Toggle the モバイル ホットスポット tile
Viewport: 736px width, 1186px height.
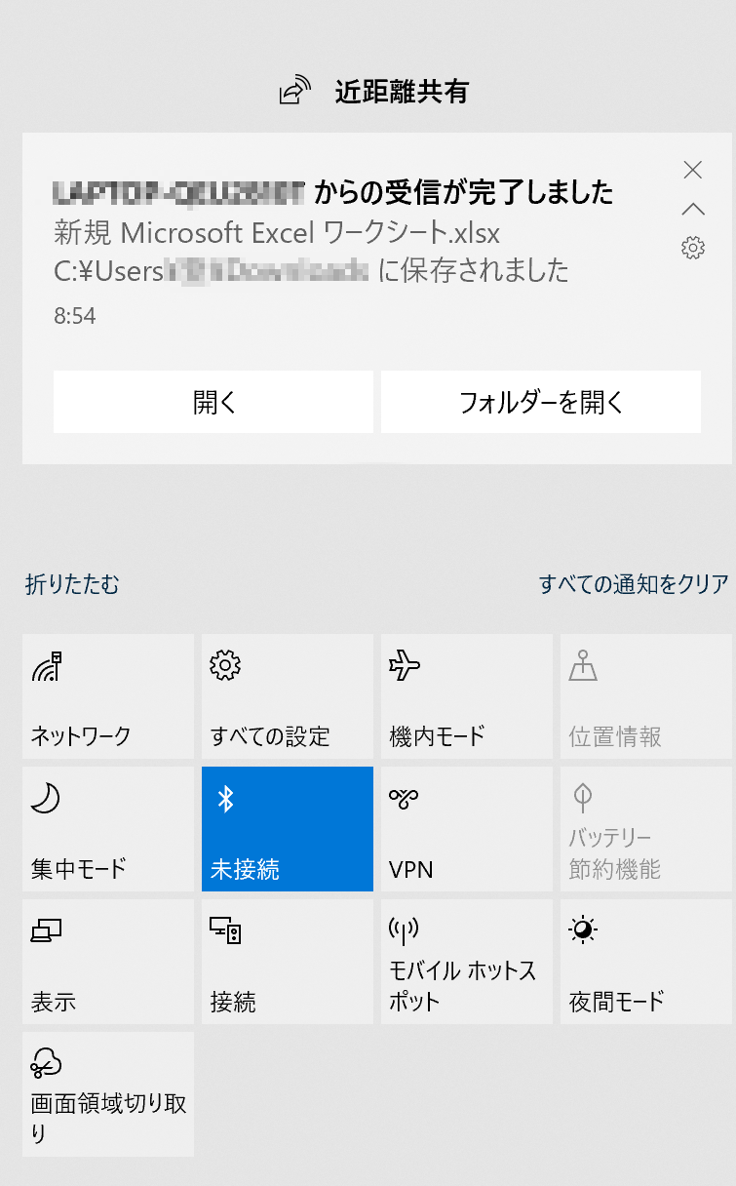[x=467, y=962]
